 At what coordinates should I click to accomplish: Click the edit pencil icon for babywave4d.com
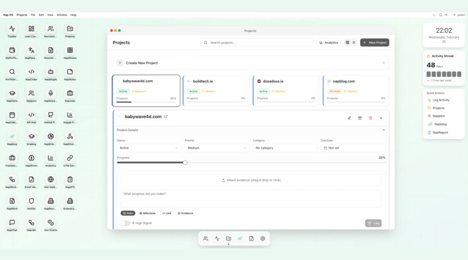click(x=349, y=118)
